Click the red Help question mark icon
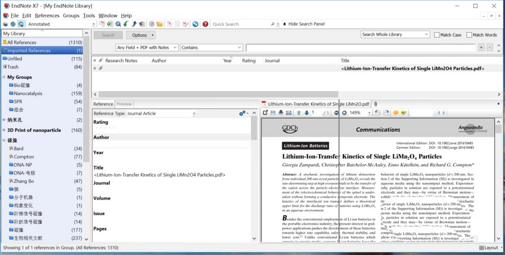505x255 pixels. pyautogui.click(x=206, y=24)
